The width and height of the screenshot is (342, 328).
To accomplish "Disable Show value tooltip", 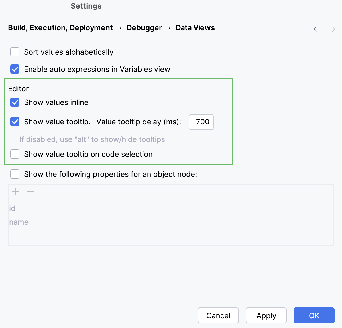I will 15,122.
